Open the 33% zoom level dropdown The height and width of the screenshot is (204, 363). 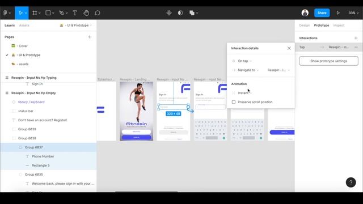[x=353, y=13]
